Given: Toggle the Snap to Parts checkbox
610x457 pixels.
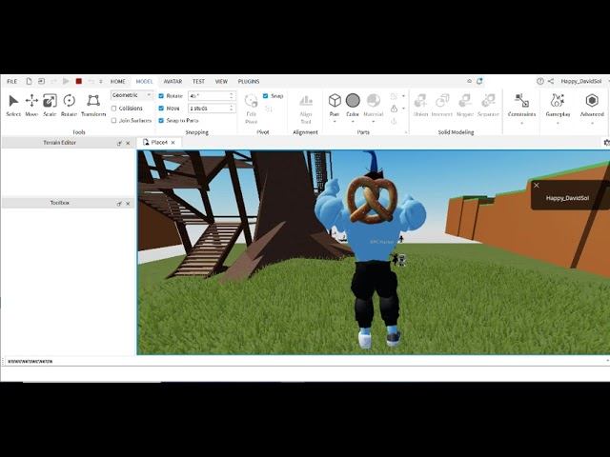Looking at the screenshot, I should click(x=161, y=121).
